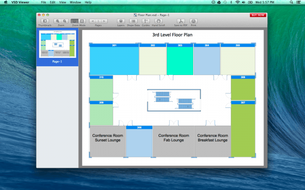Open the File menu
Image resolution: width=305 pixels, height=190 pixels.
point(44,3)
